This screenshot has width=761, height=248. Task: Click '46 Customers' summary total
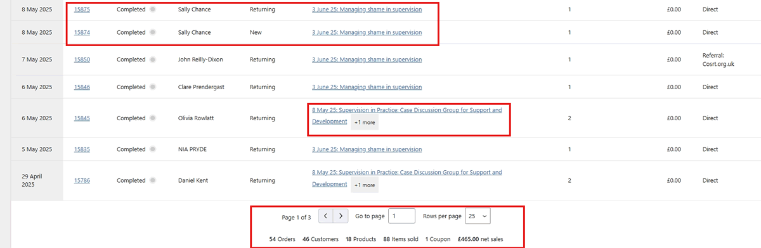[321, 239]
